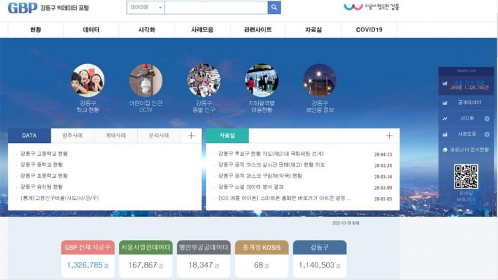Open the 시각화 top navigation menu
This screenshot has width=498, height=280.
146,30
